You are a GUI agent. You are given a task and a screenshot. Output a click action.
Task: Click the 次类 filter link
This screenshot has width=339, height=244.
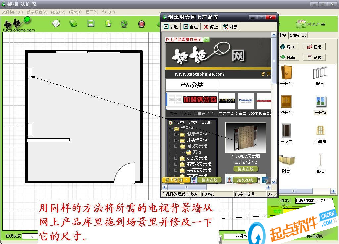point(193,123)
